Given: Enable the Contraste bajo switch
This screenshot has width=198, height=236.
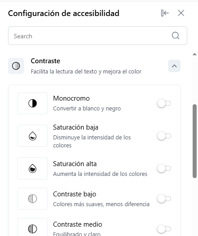Looking at the screenshot, I should point(164,199).
